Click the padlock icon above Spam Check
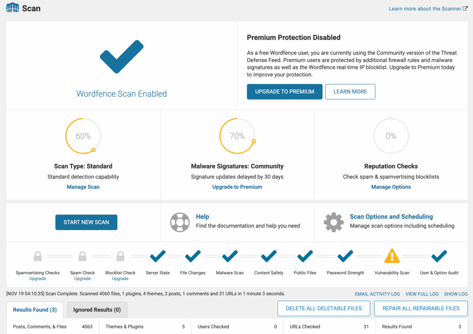Image resolution: width=473 pixels, height=334 pixels. click(x=82, y=256)
